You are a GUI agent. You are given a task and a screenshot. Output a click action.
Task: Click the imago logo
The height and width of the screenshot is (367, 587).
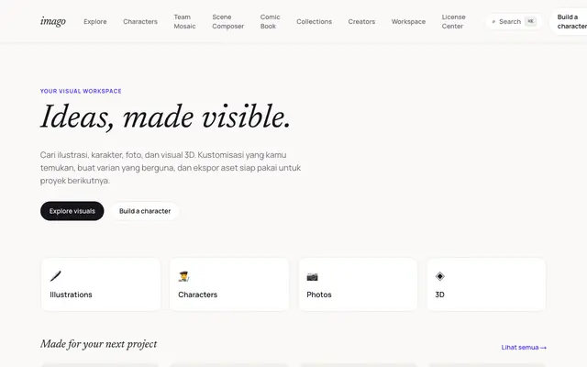point(53,21)
